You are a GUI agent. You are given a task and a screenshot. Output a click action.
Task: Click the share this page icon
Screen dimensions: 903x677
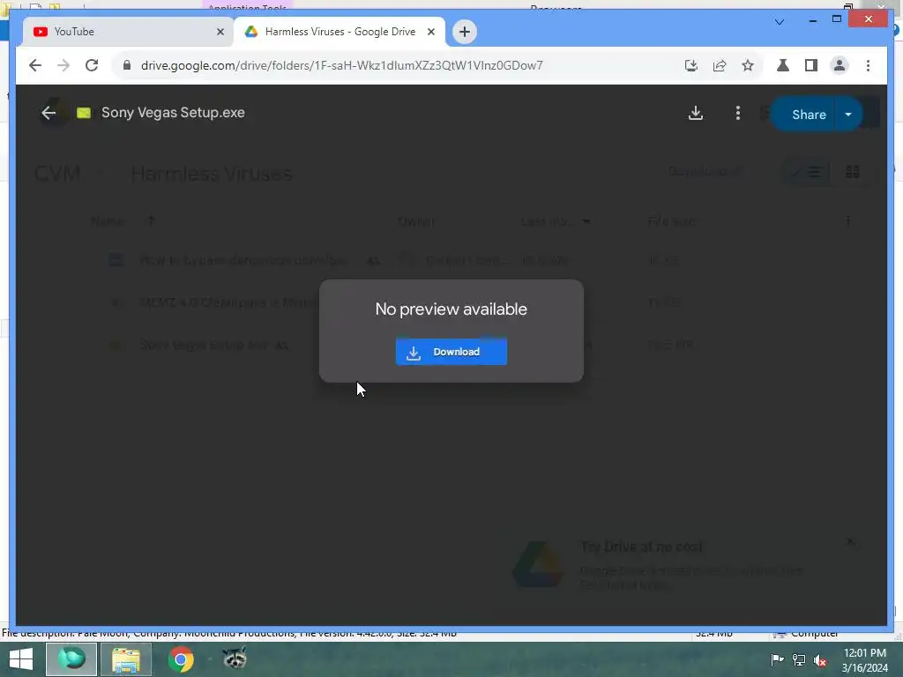(720, 65)
